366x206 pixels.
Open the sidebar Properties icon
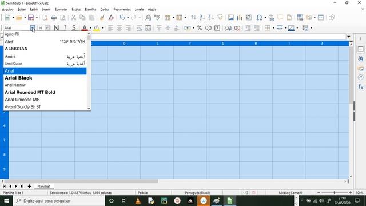(x=360, y=49)
